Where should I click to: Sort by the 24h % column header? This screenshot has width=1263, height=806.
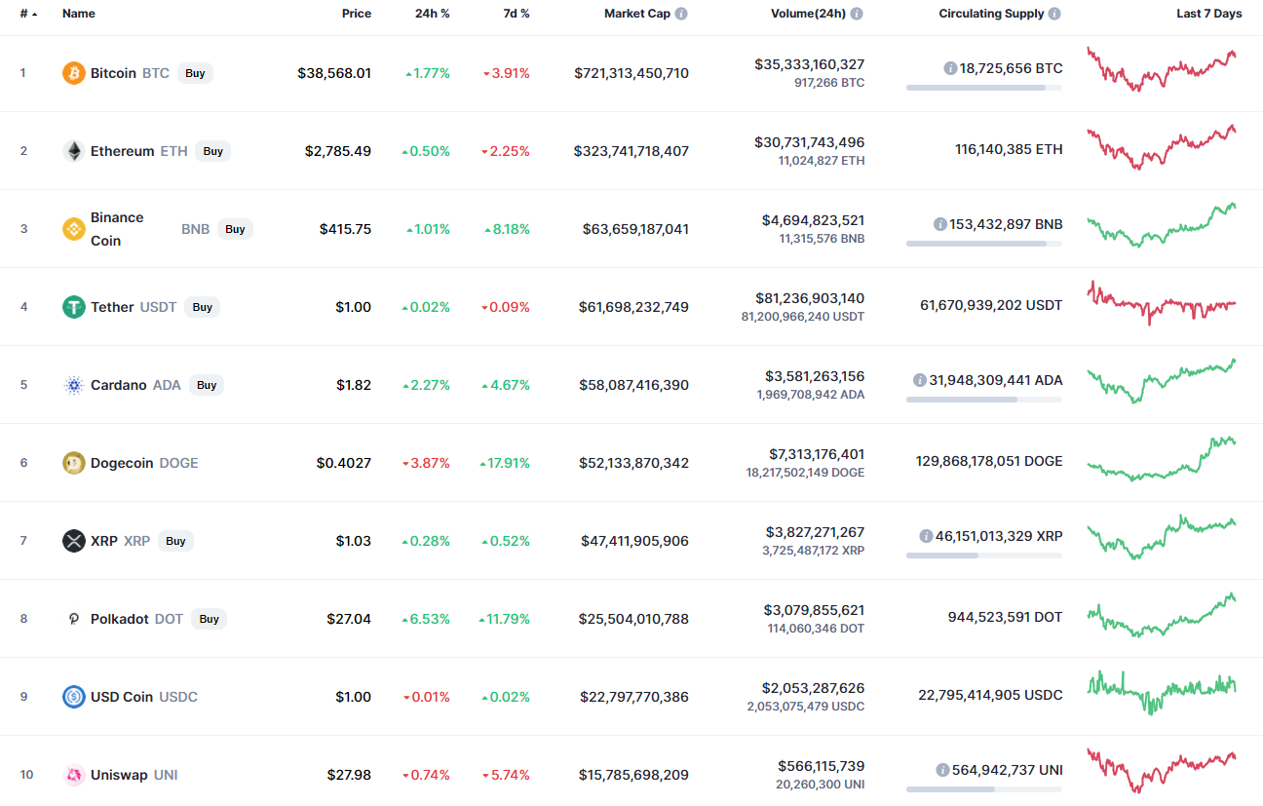coord(432,14)
